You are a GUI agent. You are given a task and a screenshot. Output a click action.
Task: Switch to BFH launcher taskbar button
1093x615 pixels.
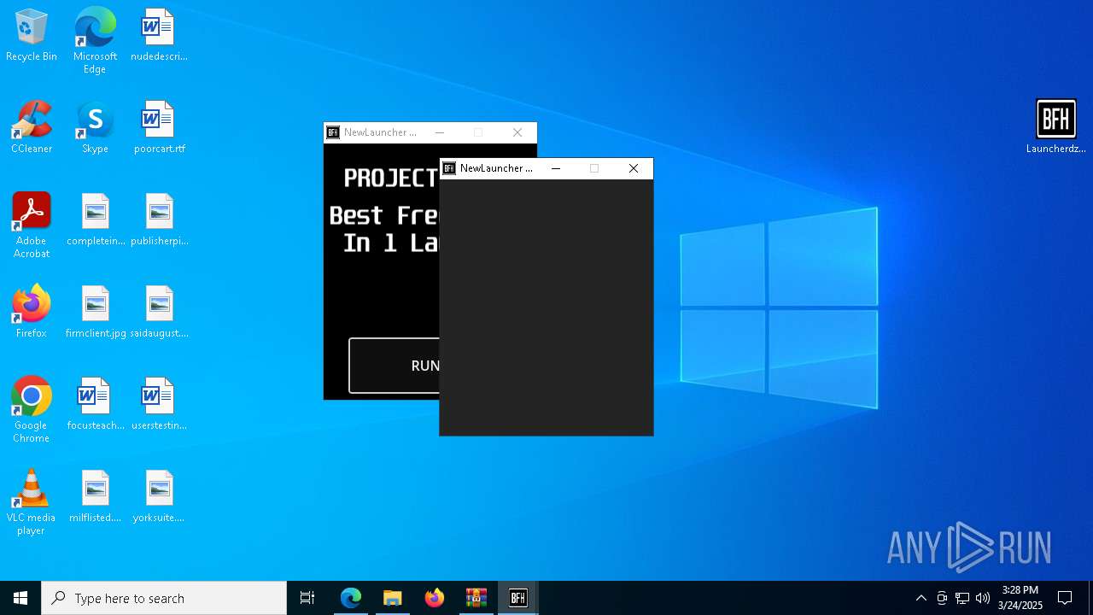518,598
